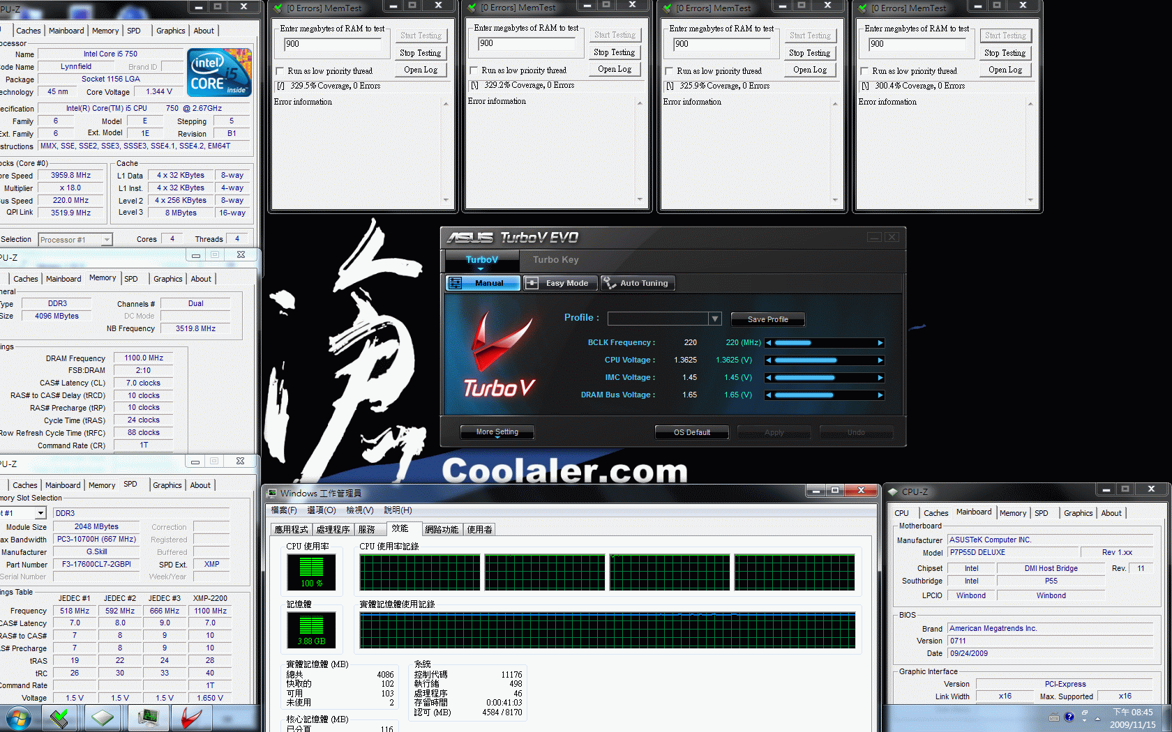The height and width of the screenshot is (732, 1172).
Task: Click OS Default in TurboV
Action: (692, 432)
